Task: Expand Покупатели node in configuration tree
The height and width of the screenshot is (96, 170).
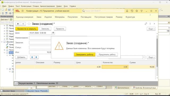Action: (5, 34)
